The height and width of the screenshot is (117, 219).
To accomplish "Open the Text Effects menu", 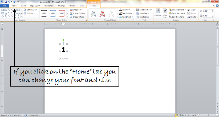I will pyautogui.click(x=126, y=17).
